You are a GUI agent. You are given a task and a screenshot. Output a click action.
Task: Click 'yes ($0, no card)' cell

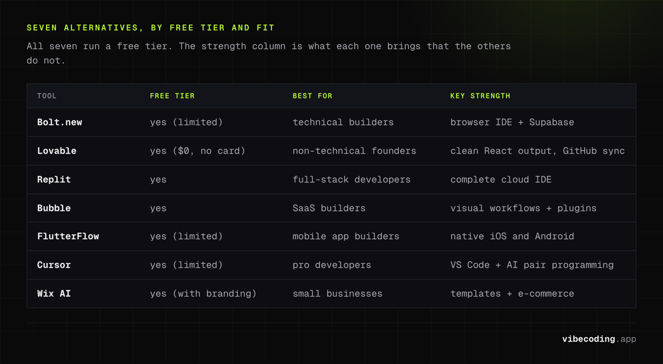[198, 151]
